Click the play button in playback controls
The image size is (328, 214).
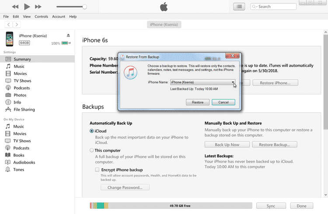point(27,7)
